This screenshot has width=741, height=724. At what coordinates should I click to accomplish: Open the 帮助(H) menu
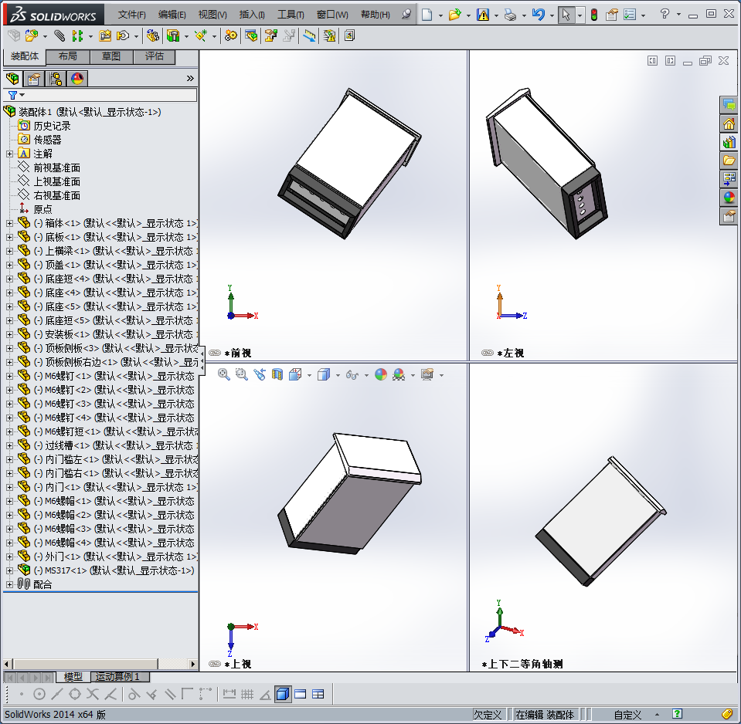click(x=376, y=15)
